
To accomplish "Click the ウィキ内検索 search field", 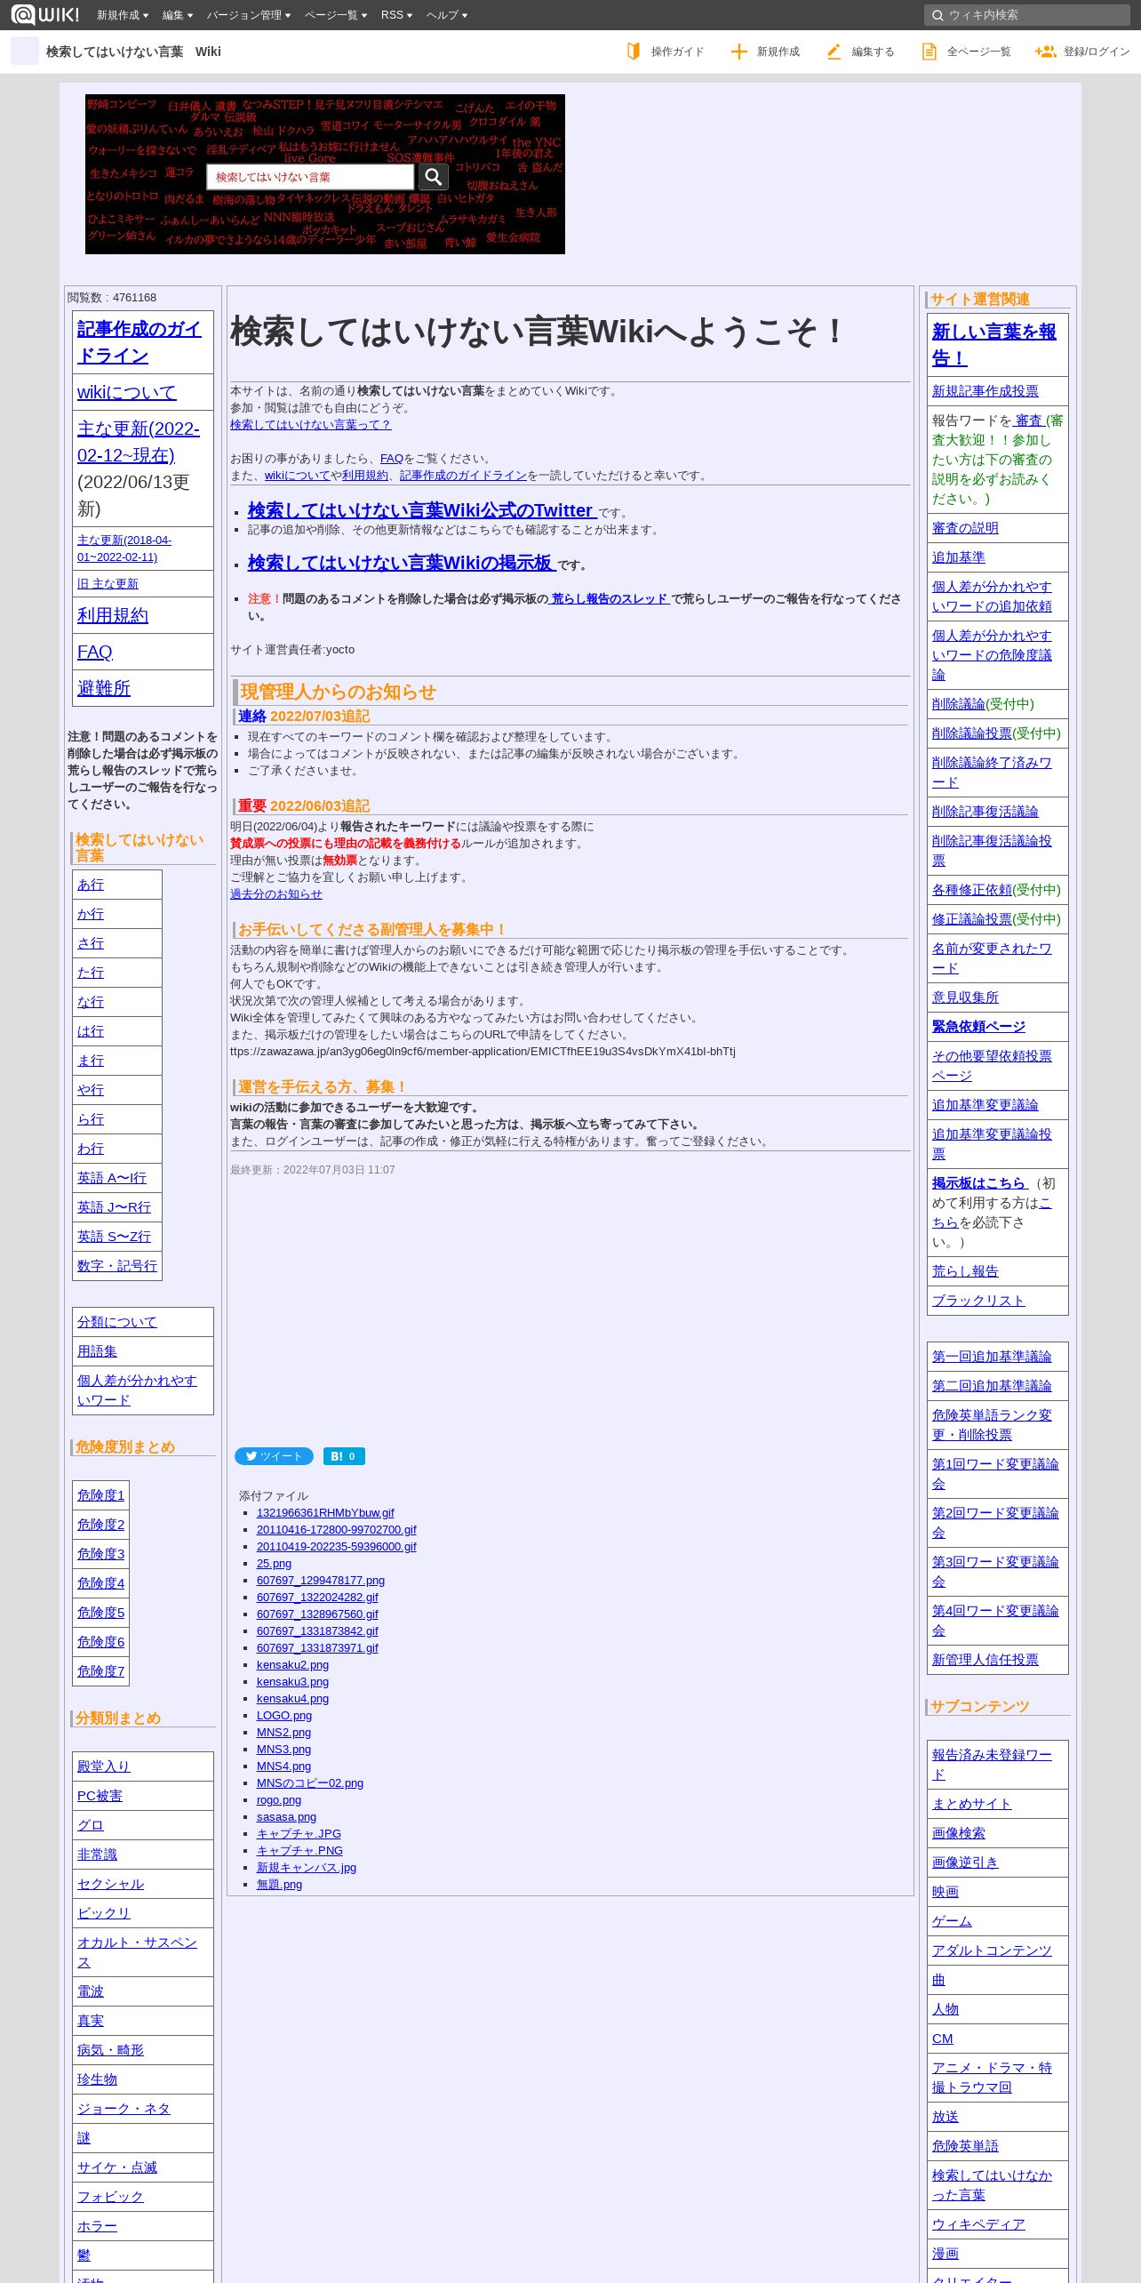I will click(x=1027, y=15).
